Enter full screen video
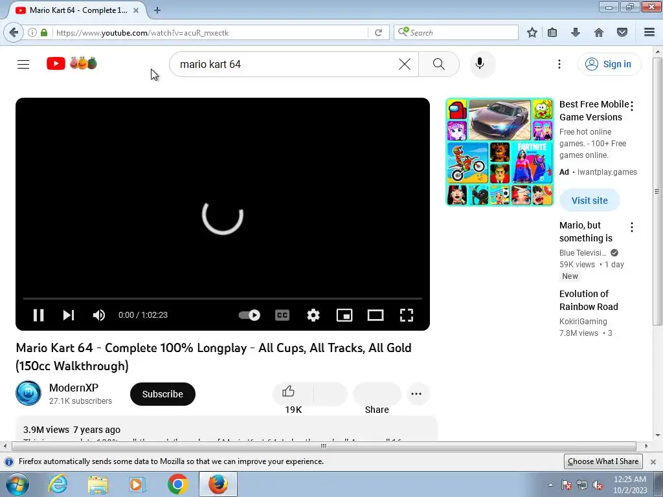The width and height of the screenshot is (663, 497). pos(407,315)
